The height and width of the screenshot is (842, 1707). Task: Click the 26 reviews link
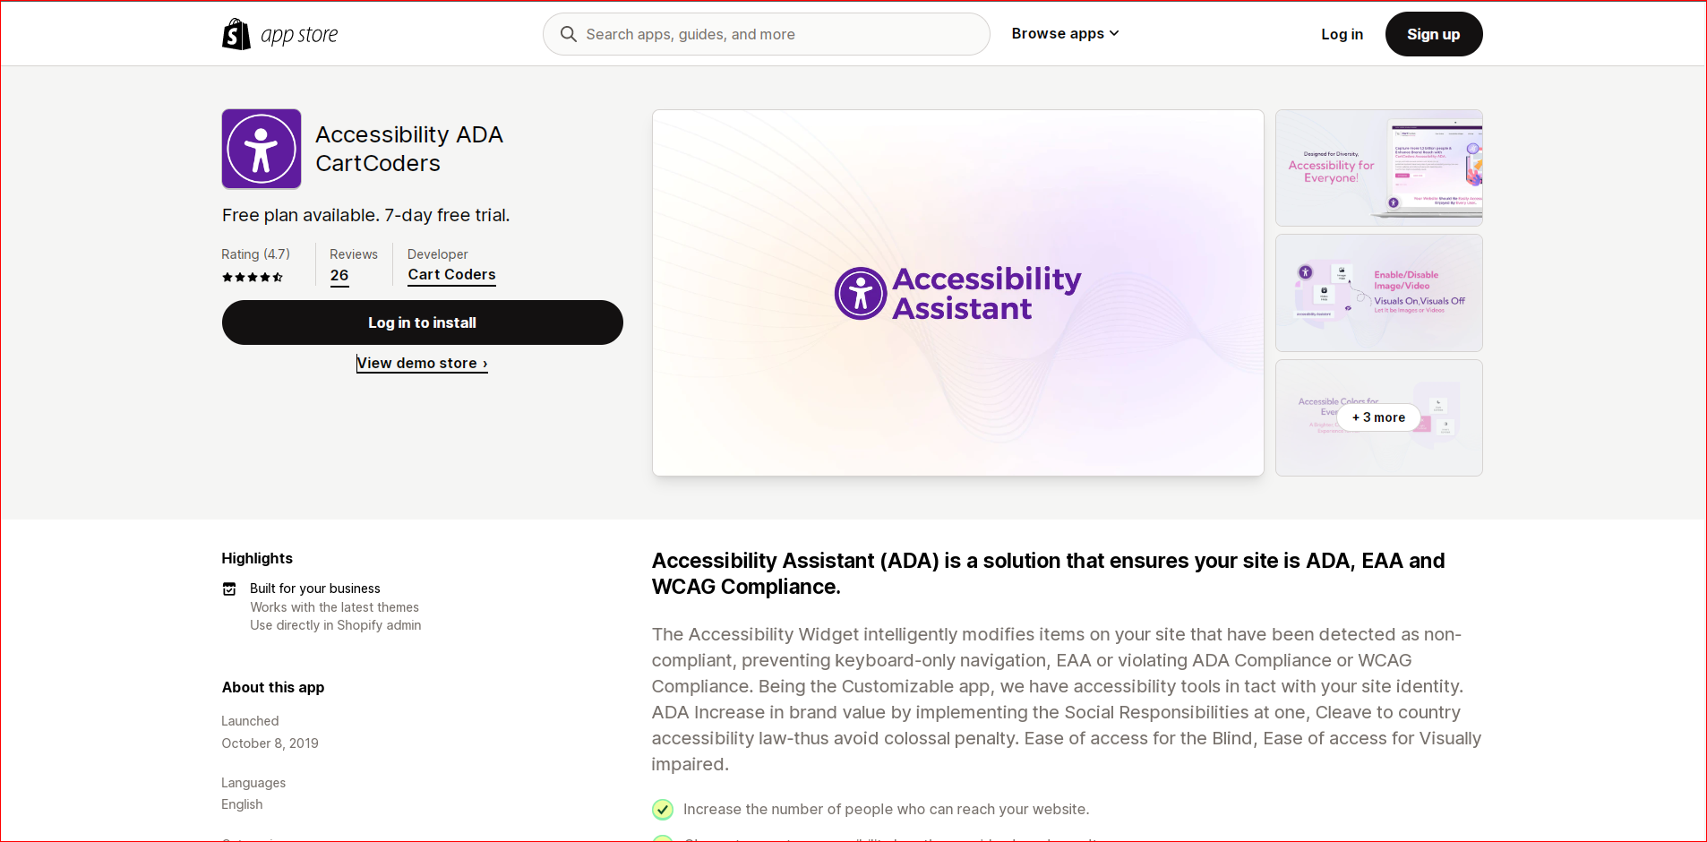(339, 276)
